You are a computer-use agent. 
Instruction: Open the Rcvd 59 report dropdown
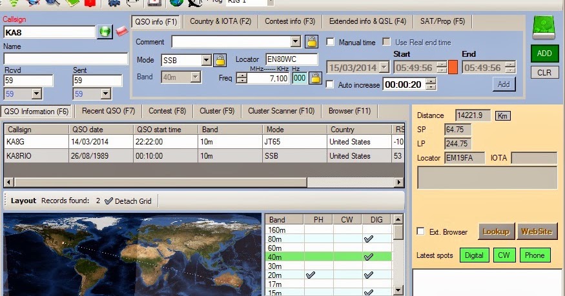pyautogui.click(x=36, y=94)
